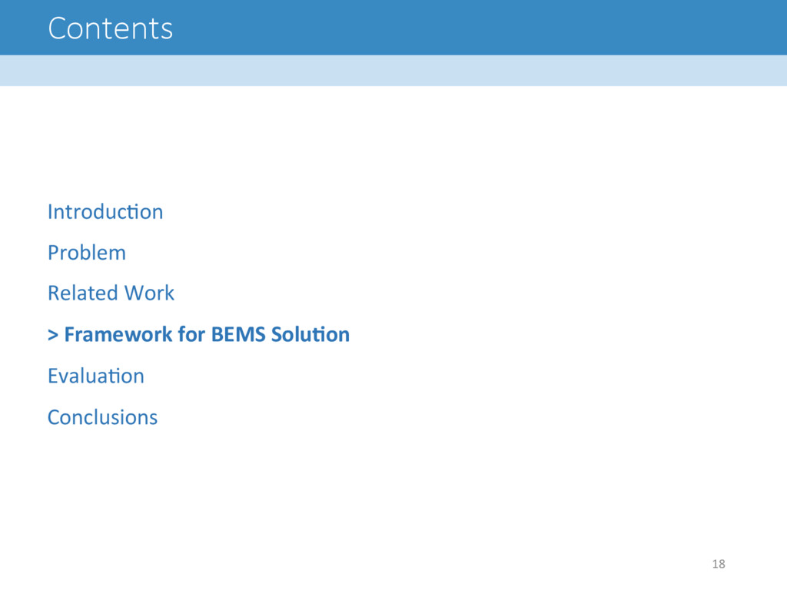
Task: Select the bold Framework for BEMS Solution entry
Action: (199, 335)
